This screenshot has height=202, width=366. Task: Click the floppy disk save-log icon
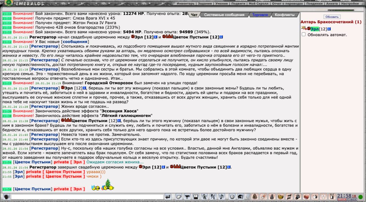coord(196,197)
